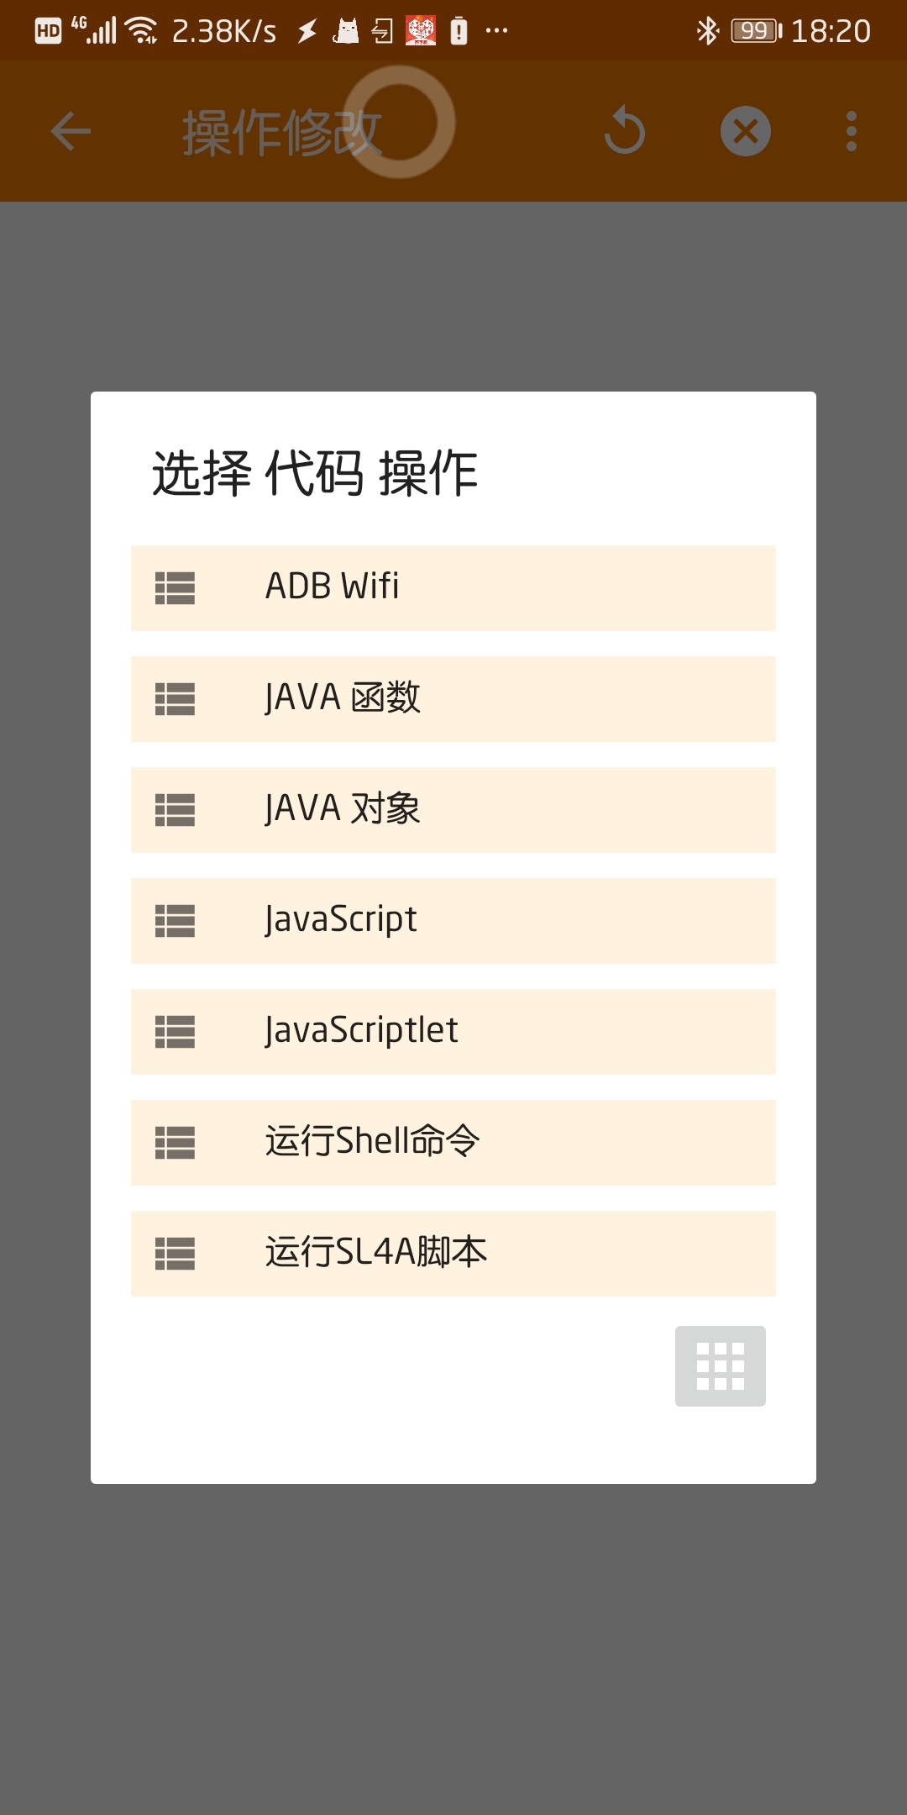Select the ADB Wifi action
Image resolution: width=907 pixels, height=1815 pixels.
(x=453, y=588)
